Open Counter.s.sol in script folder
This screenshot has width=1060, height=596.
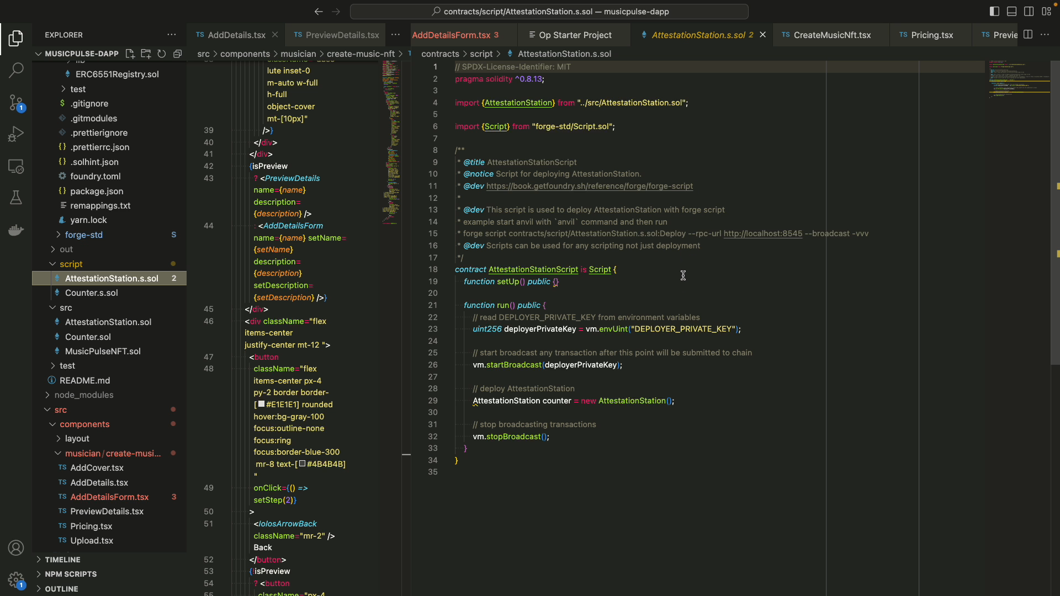91,292
